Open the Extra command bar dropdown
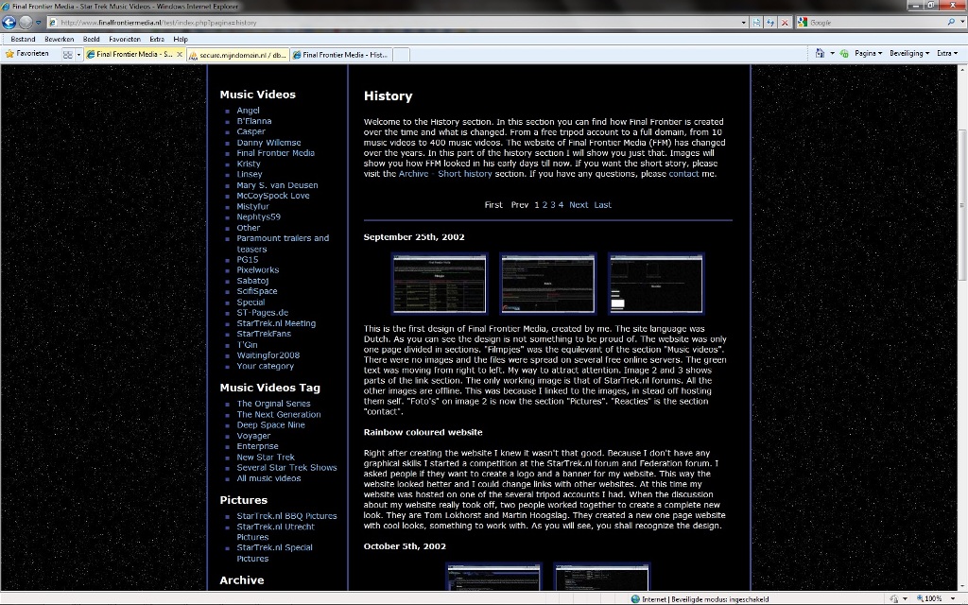This screenshot has width=968, height=605. 947,54
